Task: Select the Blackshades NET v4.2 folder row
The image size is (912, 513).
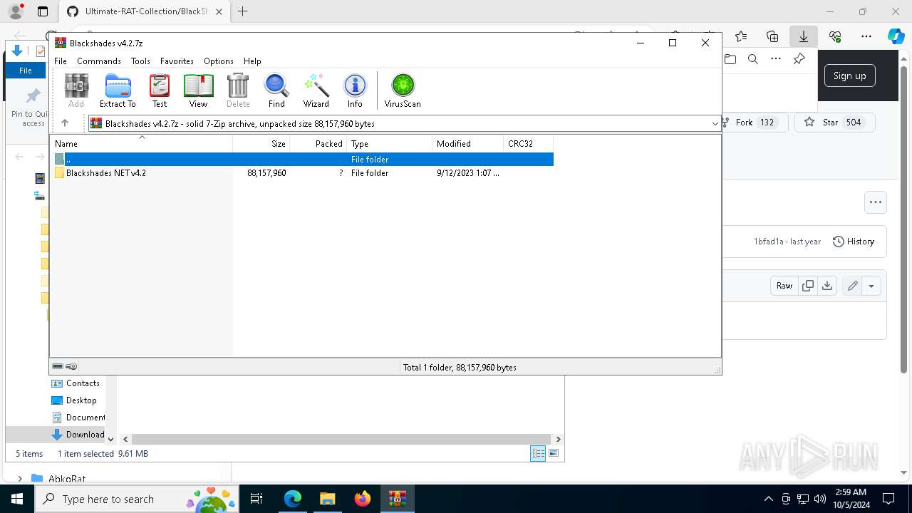Action: point(301,173)
